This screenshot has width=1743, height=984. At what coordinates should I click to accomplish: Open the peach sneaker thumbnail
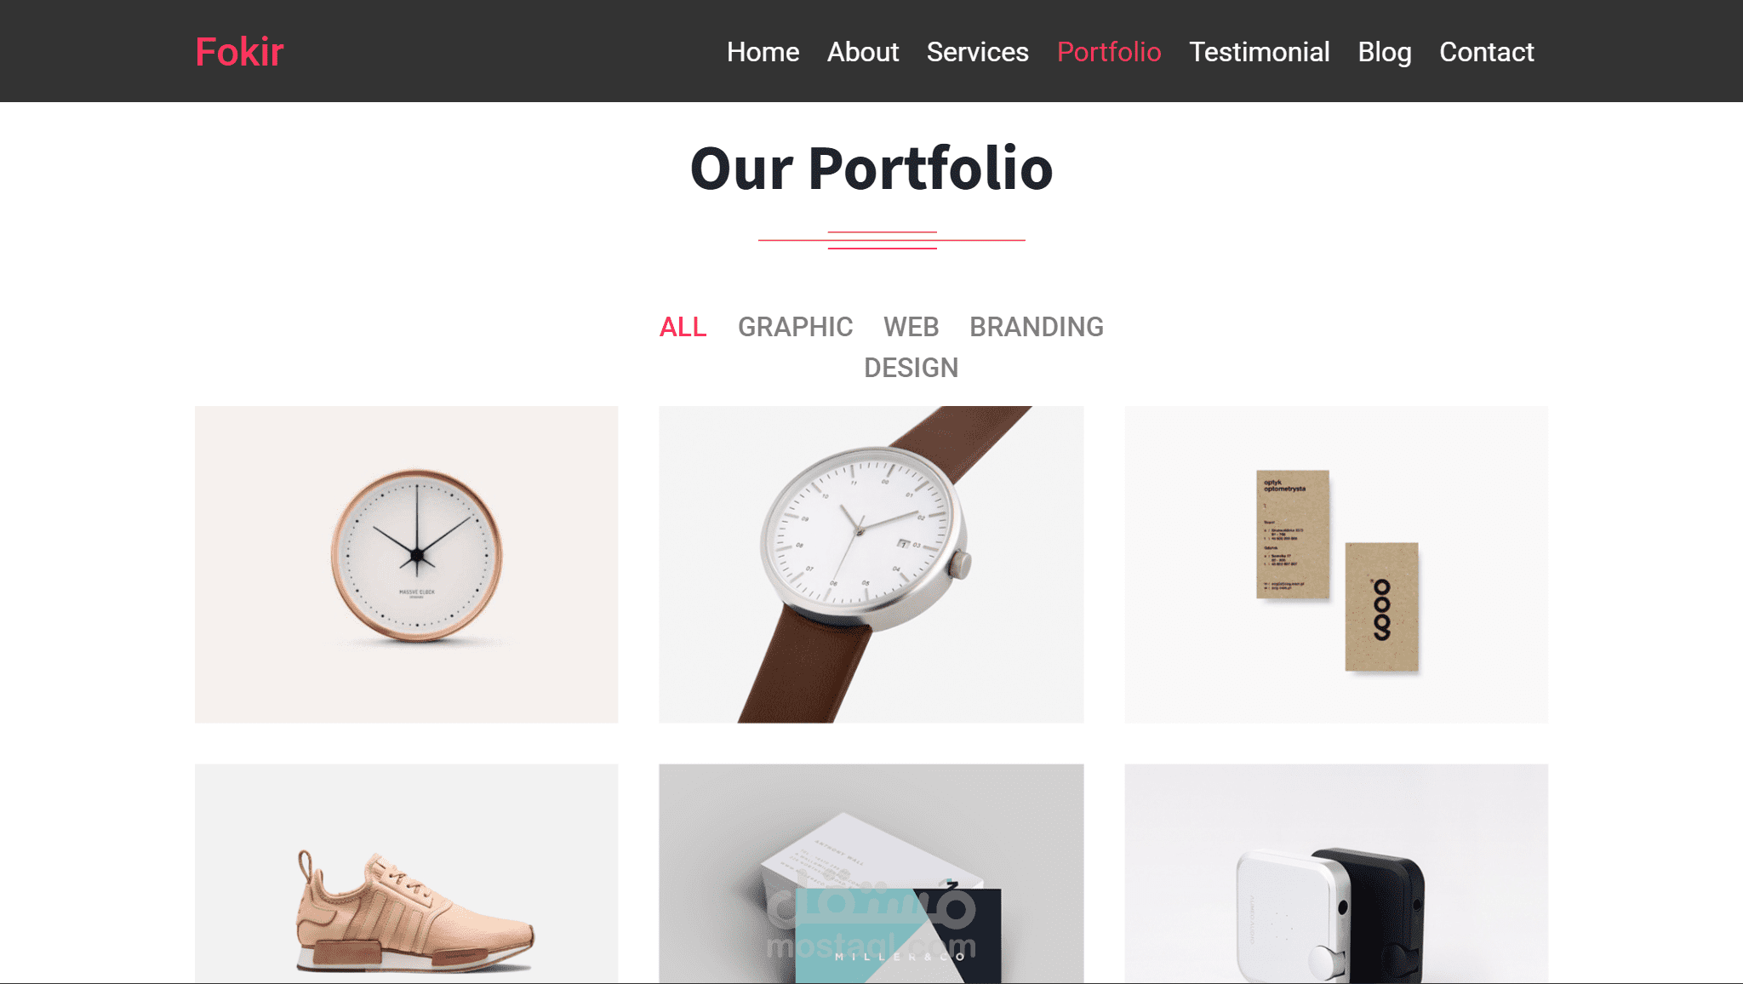(x=407, y=873)
